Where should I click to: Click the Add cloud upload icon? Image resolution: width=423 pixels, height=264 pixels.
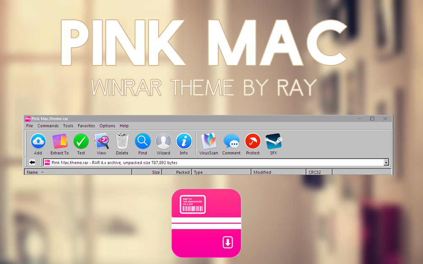(38, 141)
